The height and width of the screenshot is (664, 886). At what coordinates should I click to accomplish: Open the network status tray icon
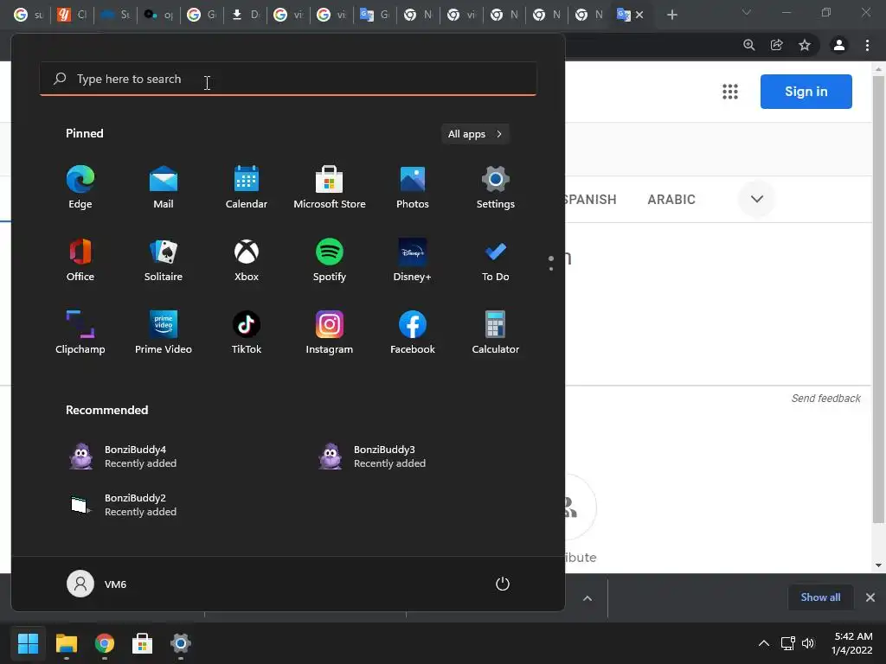[x=787, y=643]
